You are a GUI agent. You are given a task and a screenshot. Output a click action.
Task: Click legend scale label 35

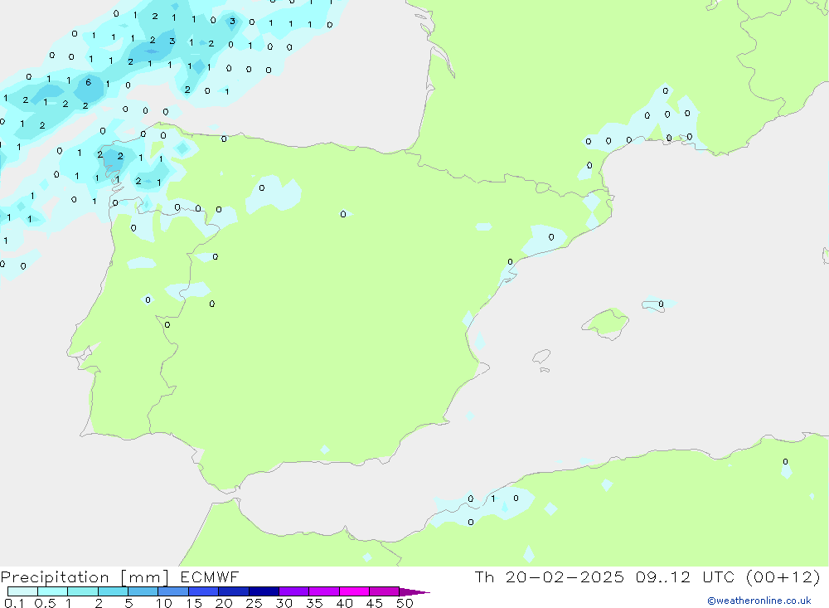314,603
